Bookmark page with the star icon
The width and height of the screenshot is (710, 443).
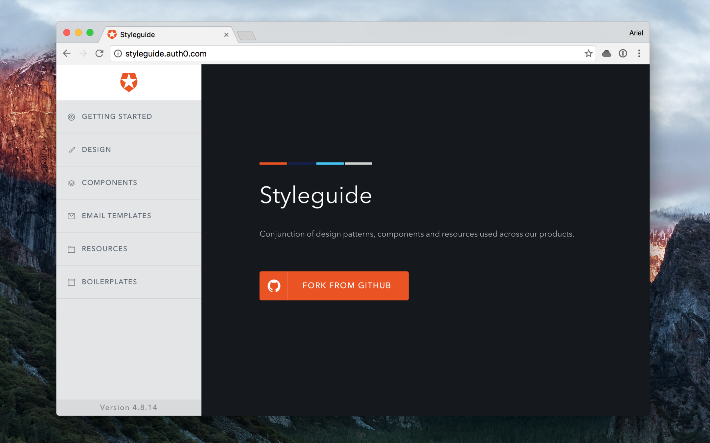click(x=588, y=53)
